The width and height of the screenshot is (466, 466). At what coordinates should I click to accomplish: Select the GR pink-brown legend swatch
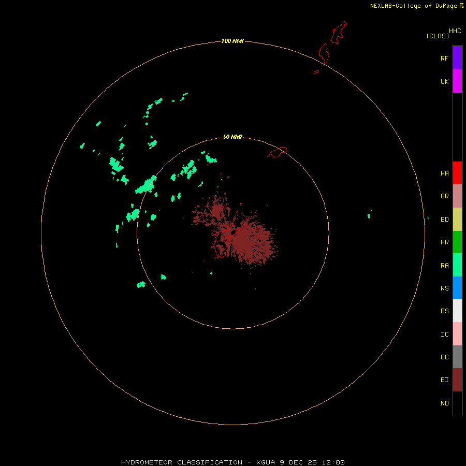pyautogui.click(x=457, y=196)
